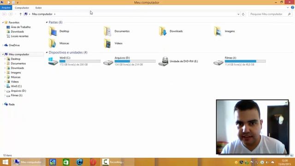Open the Downloads folder in Pastas
The height and width of the screenshot is (166, 295).
163,31
